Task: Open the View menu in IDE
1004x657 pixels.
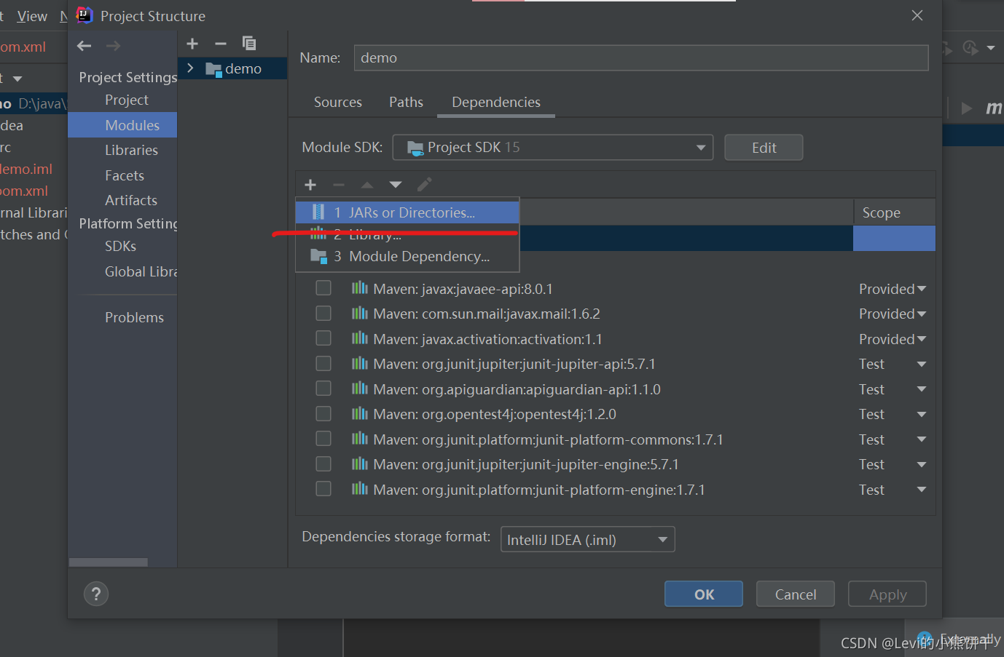Action: tap(32, 16)
